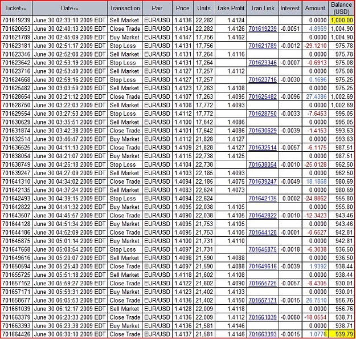Click the Units column header
Viewport: 356px width, 339px height.
tap(204, 9)
